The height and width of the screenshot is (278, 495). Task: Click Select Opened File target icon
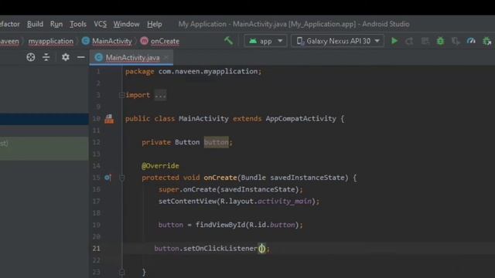point(31,57)
